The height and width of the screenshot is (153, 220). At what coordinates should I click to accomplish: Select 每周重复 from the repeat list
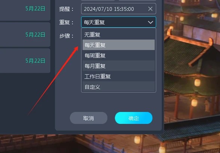point(119,55)
